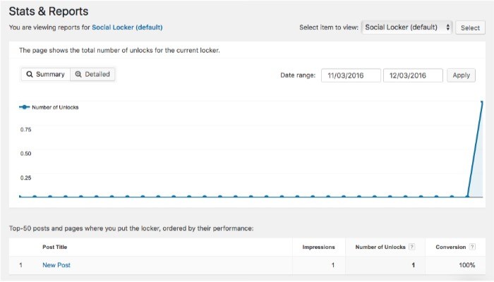
Task: Switch to the Summary view tab
Action: (46, 75)
